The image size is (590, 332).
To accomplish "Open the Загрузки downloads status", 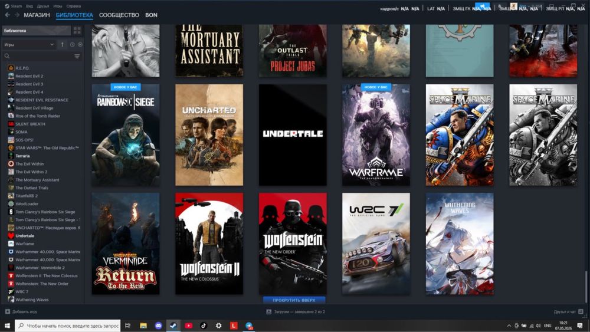I will point(296,312).
